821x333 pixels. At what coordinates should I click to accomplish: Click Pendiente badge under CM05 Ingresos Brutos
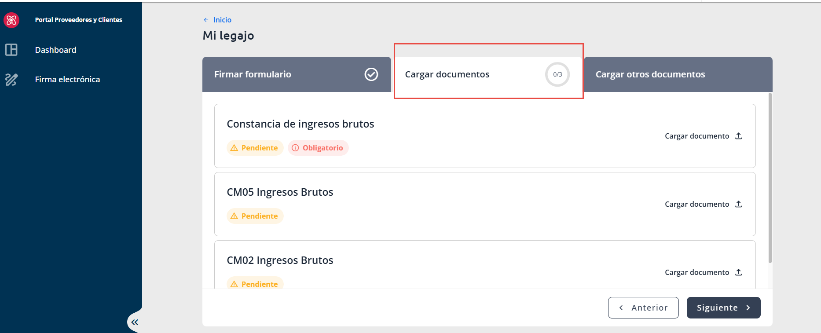(x=255, y=216)
